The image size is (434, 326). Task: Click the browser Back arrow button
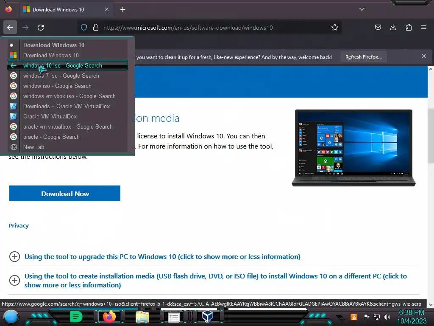[10, 28]
